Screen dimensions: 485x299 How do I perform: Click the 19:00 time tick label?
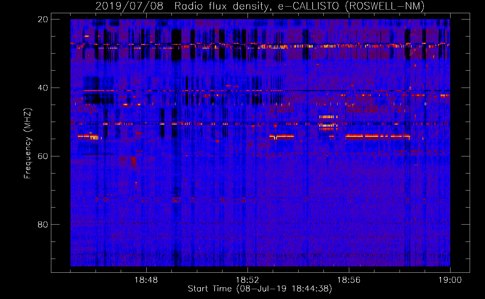coord(450,280)
